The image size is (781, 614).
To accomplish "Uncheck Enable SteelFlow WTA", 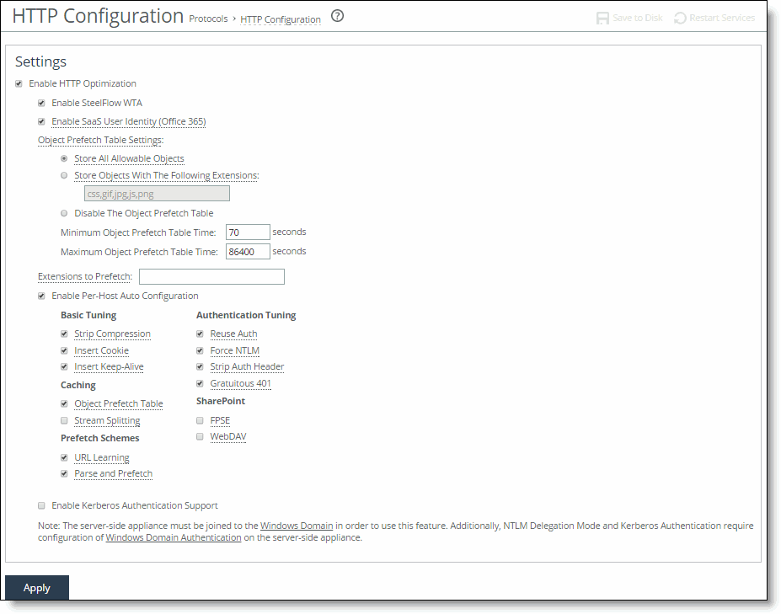I will click(41, 103).
